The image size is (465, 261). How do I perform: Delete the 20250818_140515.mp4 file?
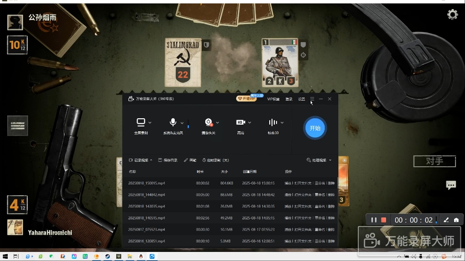click(331, 218)
